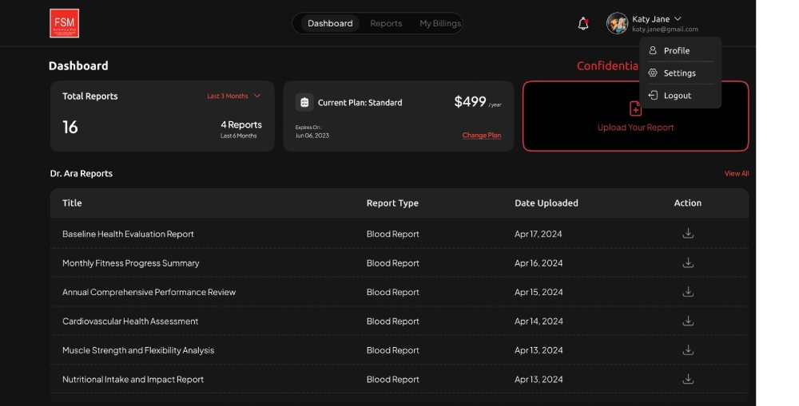Click the Jun 06, 2023 expiry date

(312, 136)
